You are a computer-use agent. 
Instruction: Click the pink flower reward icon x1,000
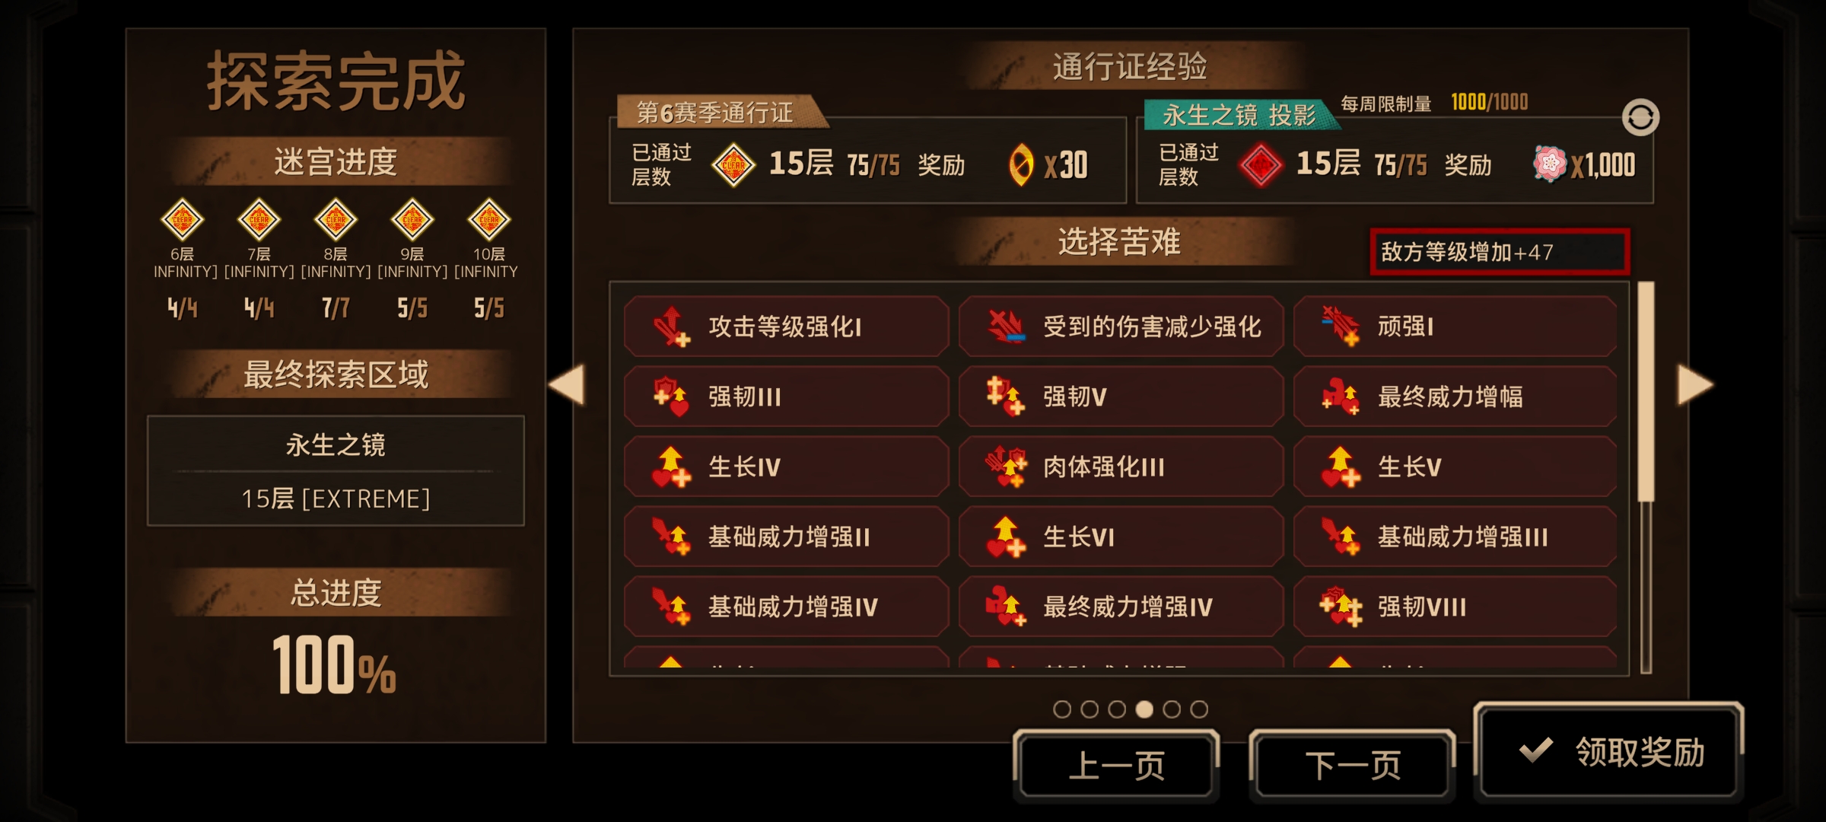tap(1549, 164)
